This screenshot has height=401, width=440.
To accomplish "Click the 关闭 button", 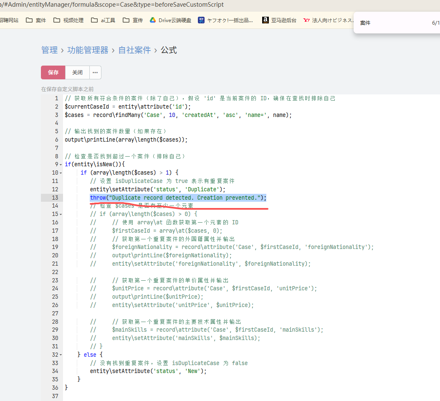I will coord(77,72).
